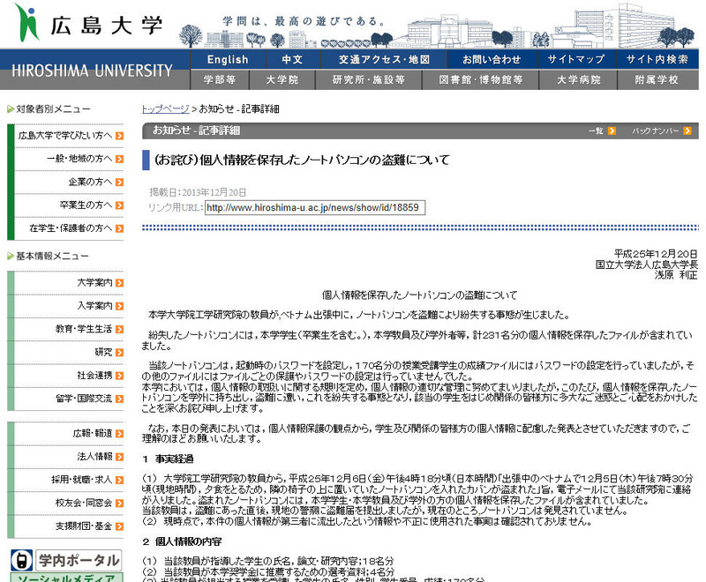Click the 一覧 arrow icon link

[602, 131]
